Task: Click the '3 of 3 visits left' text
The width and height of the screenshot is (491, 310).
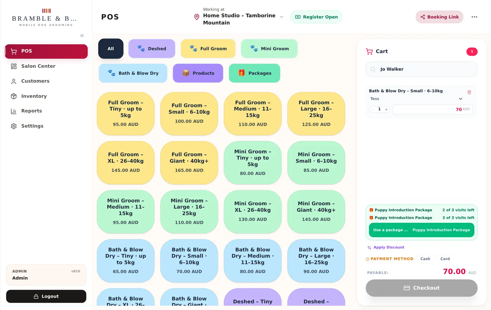Action: point(458,218)
